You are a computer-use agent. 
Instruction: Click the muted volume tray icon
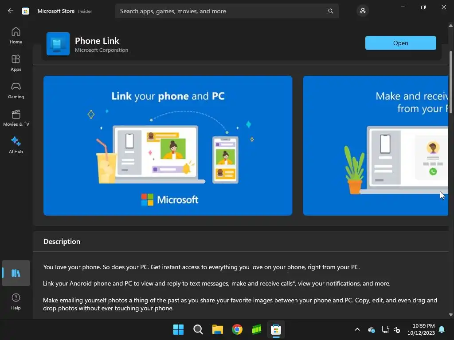397,329
